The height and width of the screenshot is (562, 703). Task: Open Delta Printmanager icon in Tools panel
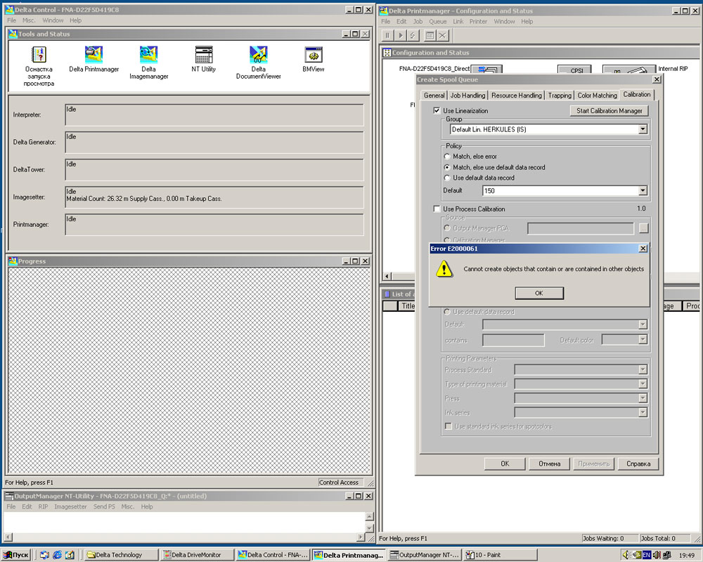[93, 55]
